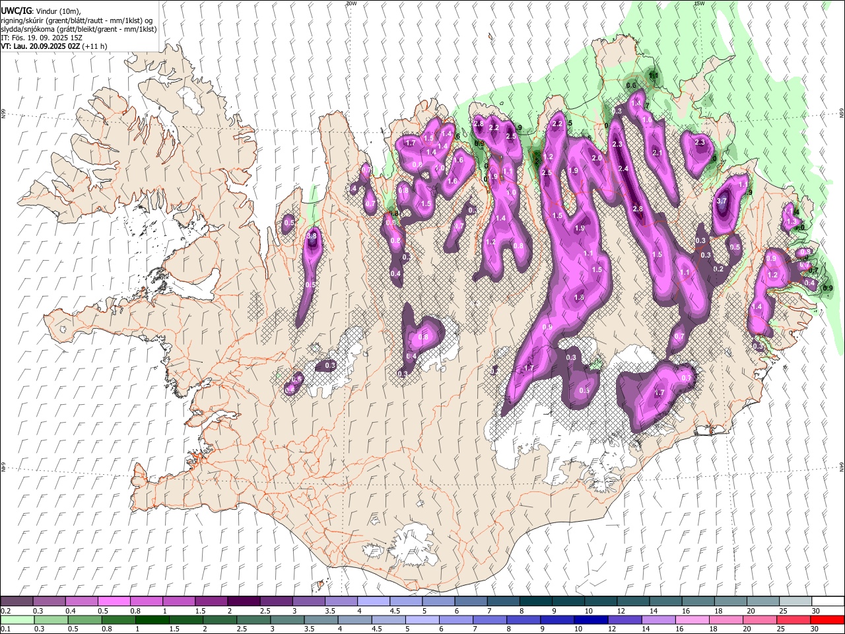Click the 0.2 label in the upper legend row

5,611
